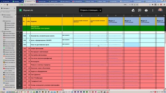Click the 'Задание' header cell

46,21
